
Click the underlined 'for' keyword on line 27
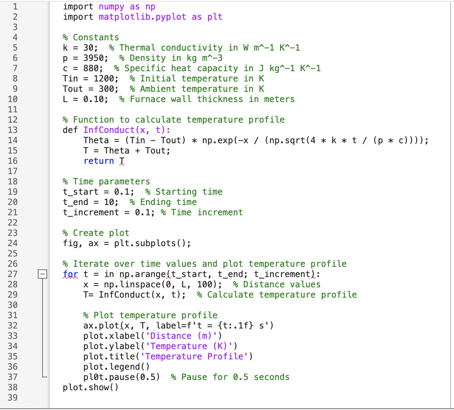(69, 274)
